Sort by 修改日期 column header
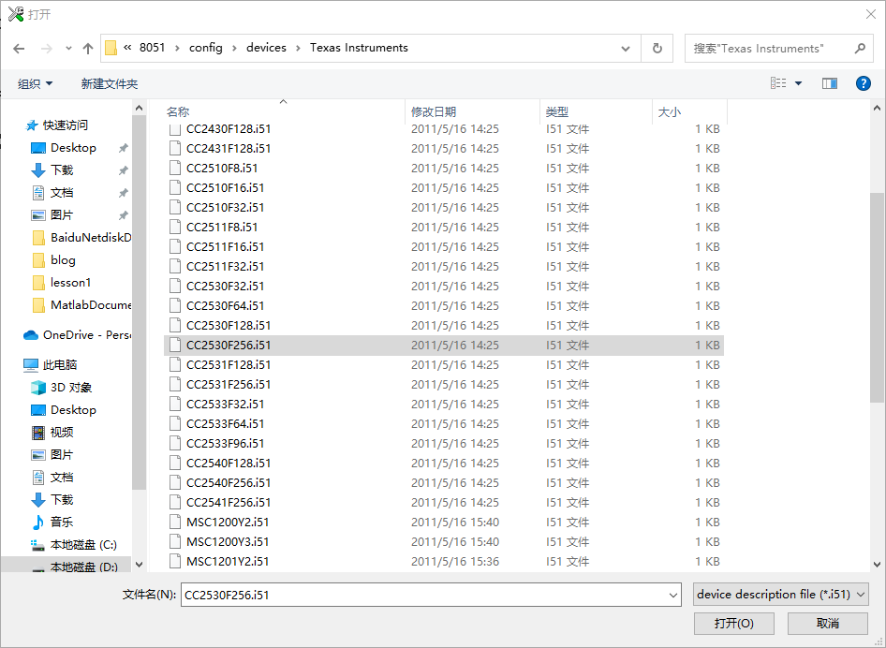This screenshot has height=648, width=886. tap(472, 111)
